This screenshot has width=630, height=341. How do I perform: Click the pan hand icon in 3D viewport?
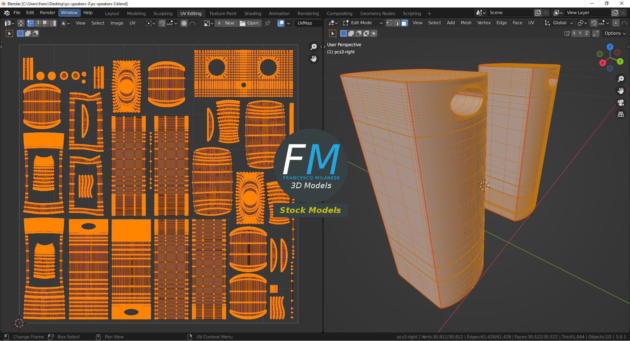pyautogui.click(x=620, y=91)
